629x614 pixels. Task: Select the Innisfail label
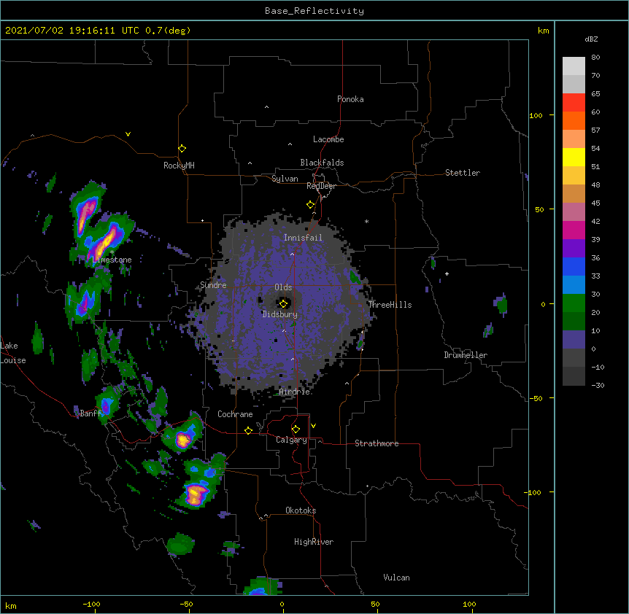[303, 238]
